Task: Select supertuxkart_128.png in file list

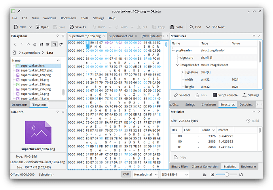Action: [35, 75]
